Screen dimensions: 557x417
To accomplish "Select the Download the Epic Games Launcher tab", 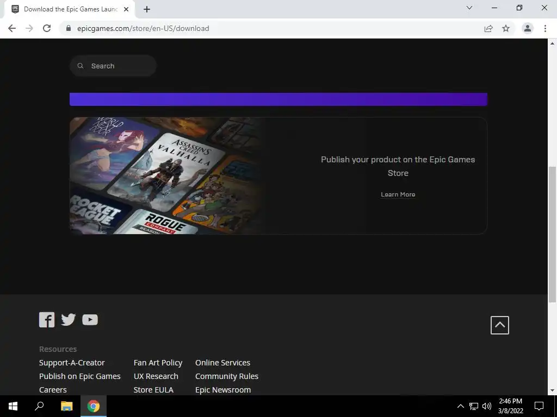I will 69,9.
